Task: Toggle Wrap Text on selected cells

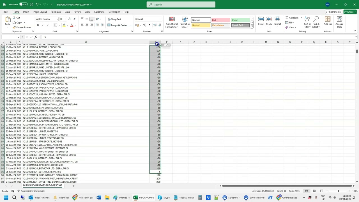Action: [114, 19]
